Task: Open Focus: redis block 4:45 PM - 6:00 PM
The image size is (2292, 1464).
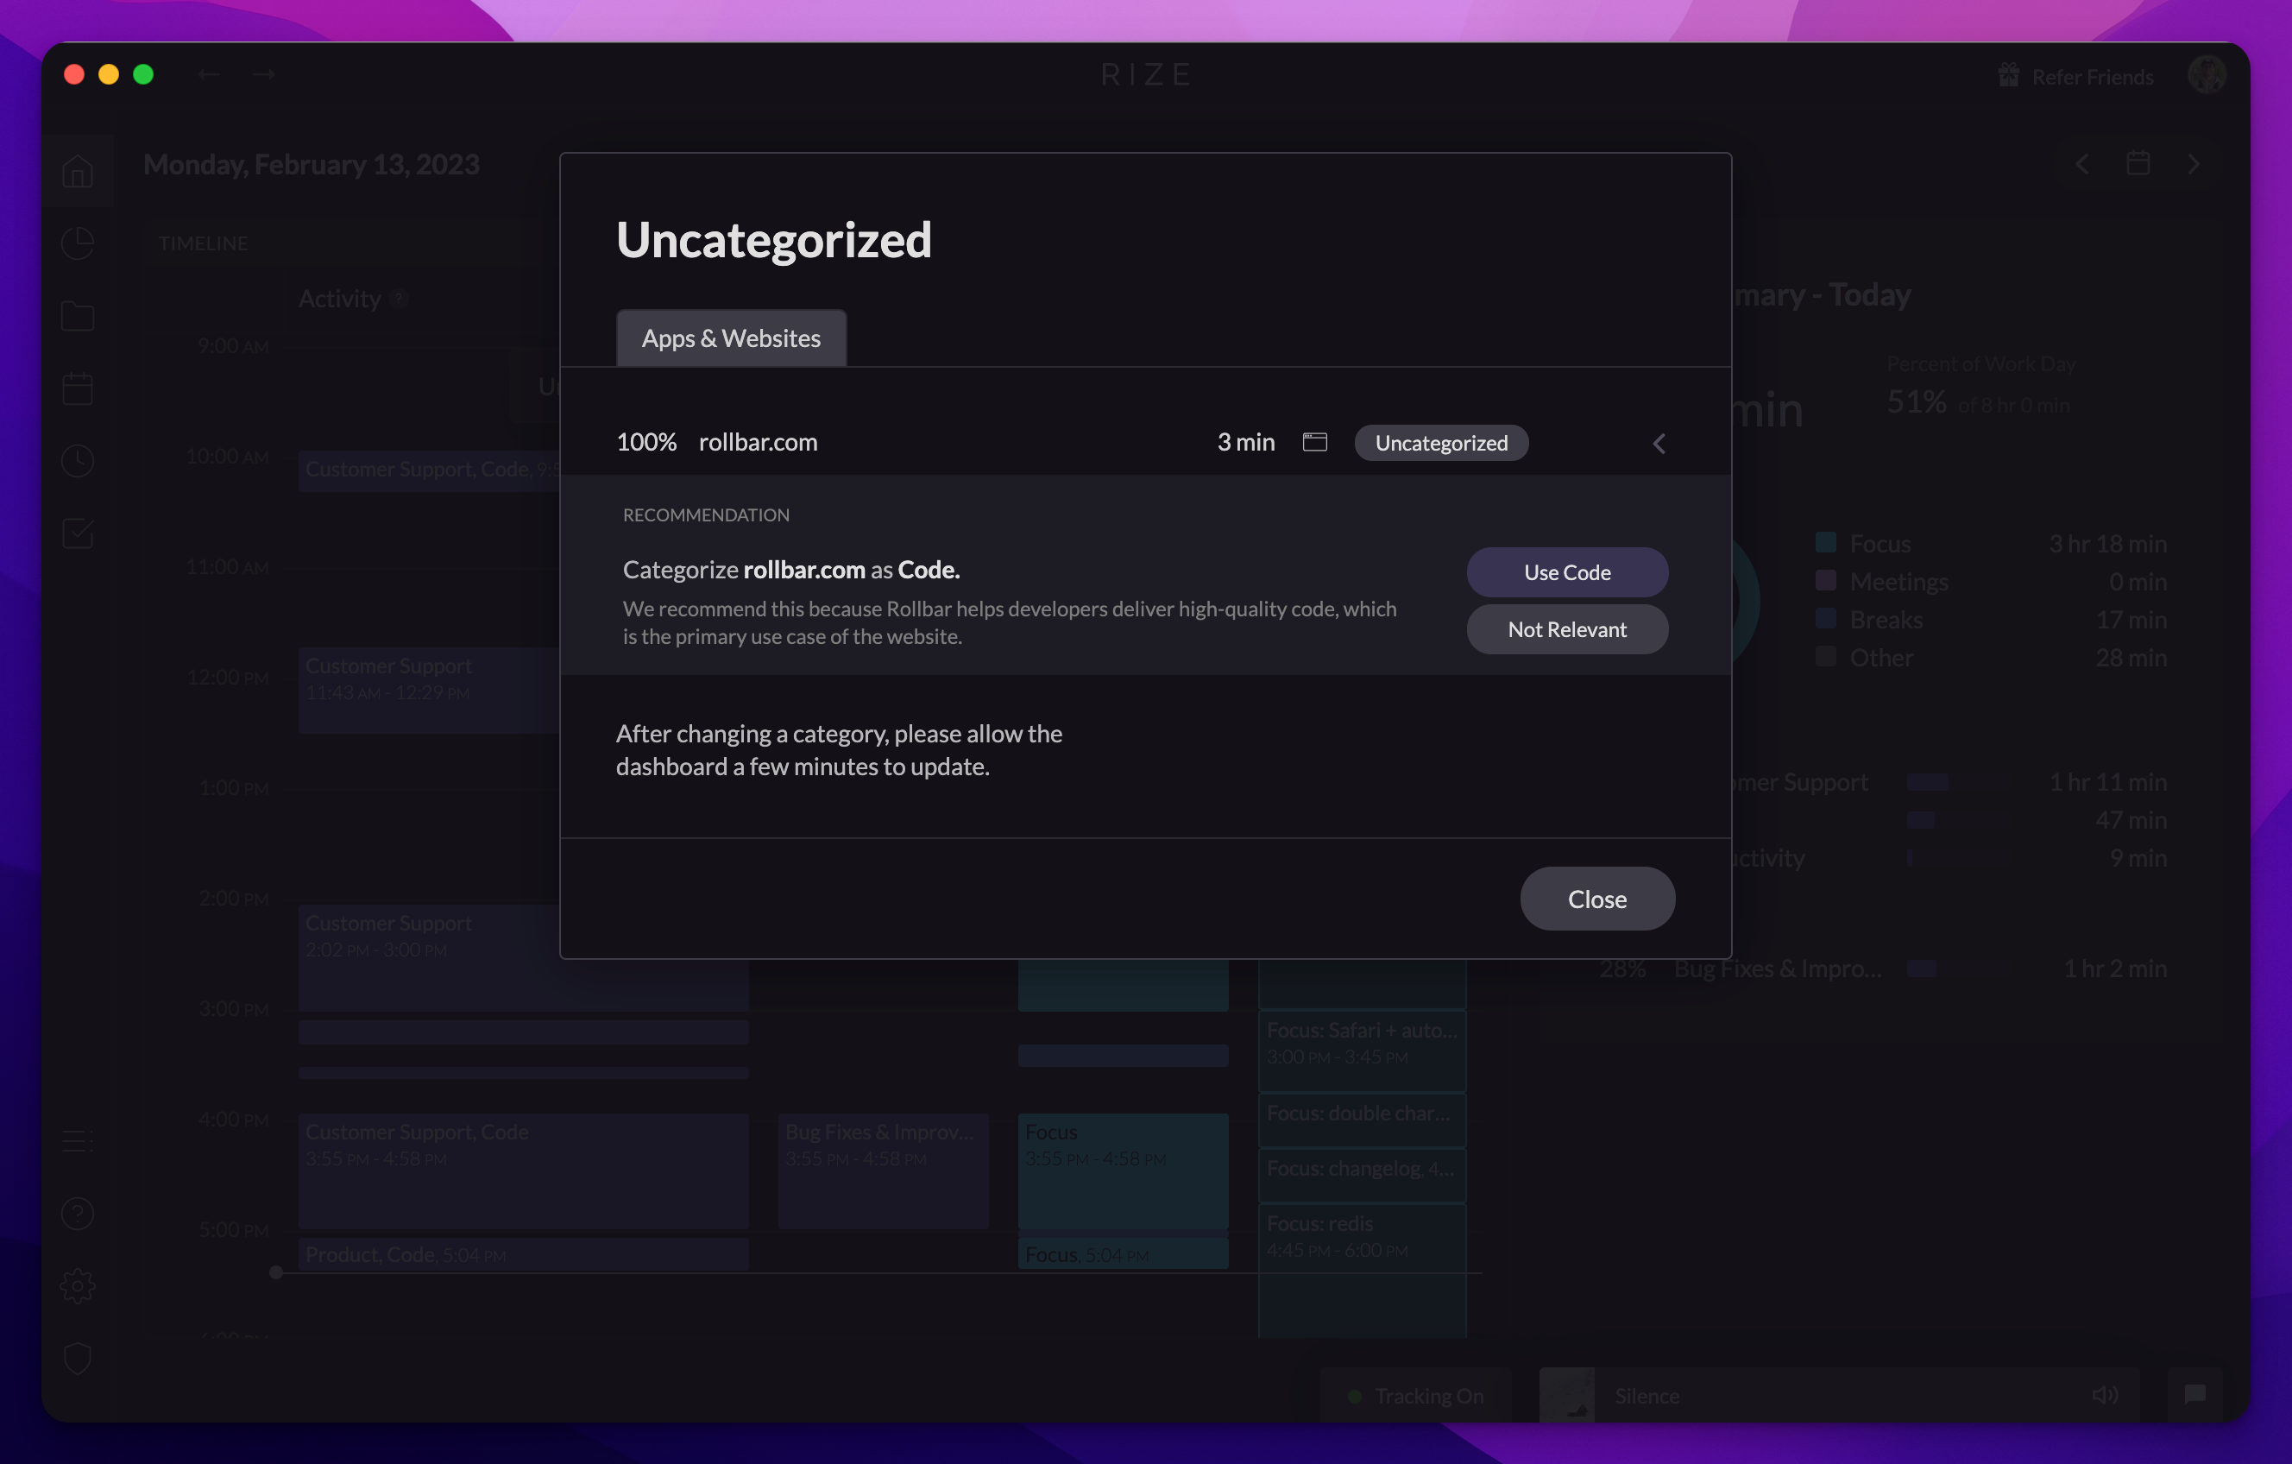Action: (1362, 1270)
